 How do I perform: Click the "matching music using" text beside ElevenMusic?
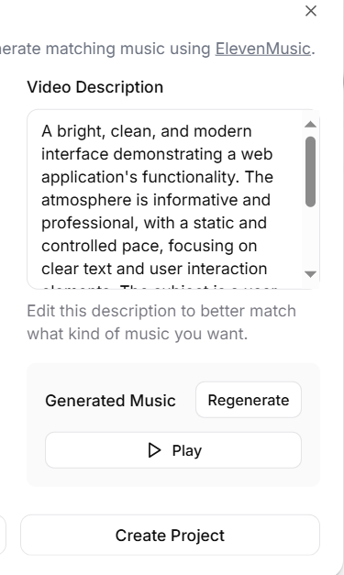(128, 49)
